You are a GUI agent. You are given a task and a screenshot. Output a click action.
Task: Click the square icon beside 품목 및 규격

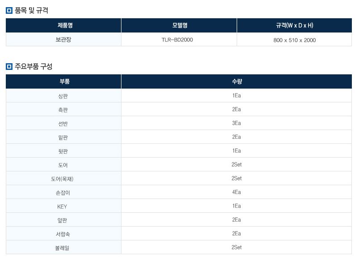coord(9,10)
